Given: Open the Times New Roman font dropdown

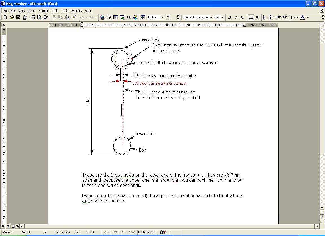Looking at the screenshot, I should (x=212, y=17).
